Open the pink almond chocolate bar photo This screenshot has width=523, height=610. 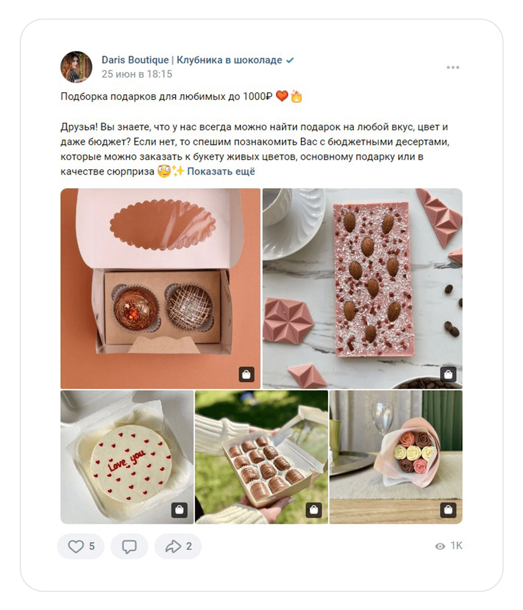(362, 288)
